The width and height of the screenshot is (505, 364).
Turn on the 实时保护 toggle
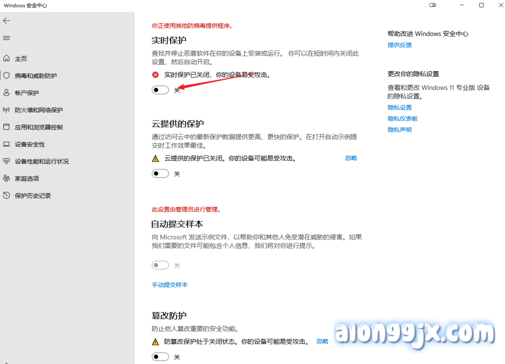click(160, 90)
